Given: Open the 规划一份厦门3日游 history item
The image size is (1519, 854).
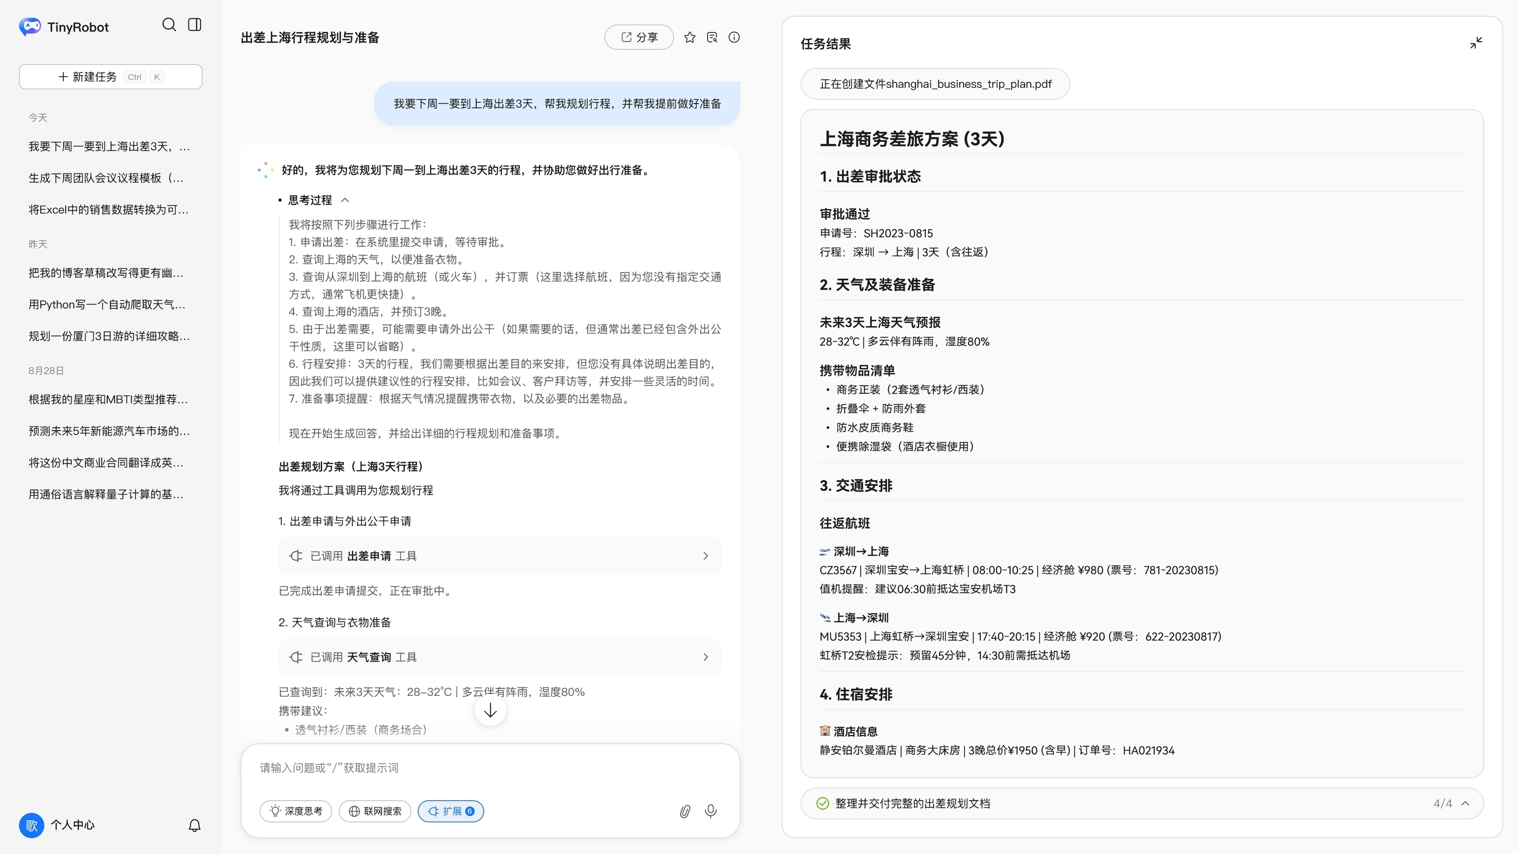Looking at the screenshot, I should (x=109, y=336).
